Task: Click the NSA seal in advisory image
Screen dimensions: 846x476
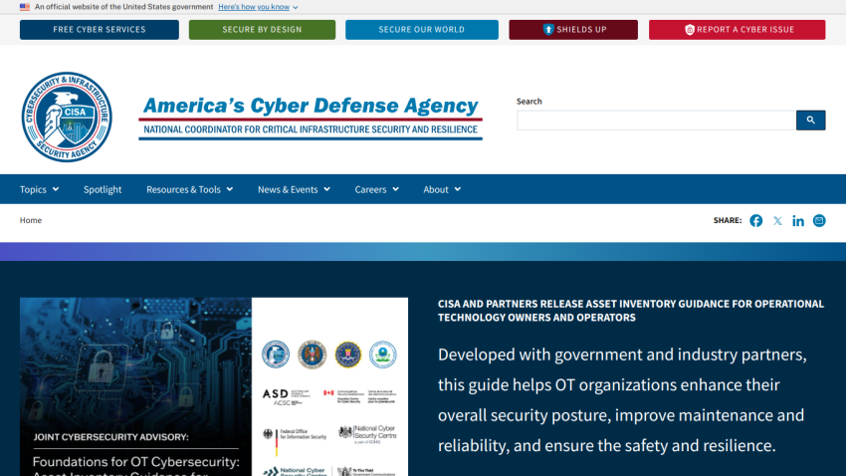Action: pyautogui.click(x=312, y=355)
